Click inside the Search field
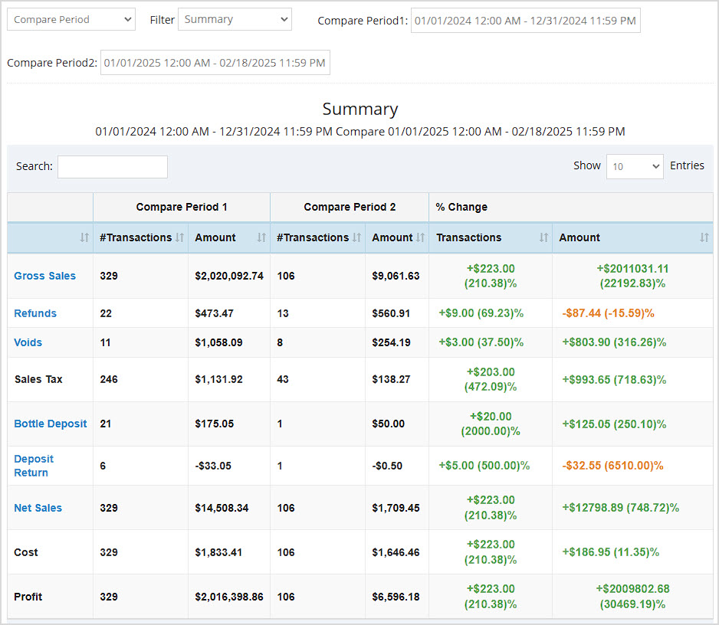 point(112,166)
